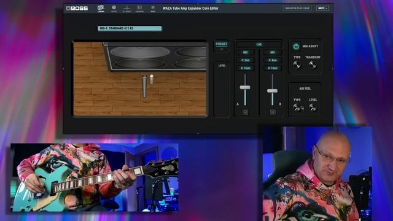Click the Air Feel TYPE knob

pos(297,107)
